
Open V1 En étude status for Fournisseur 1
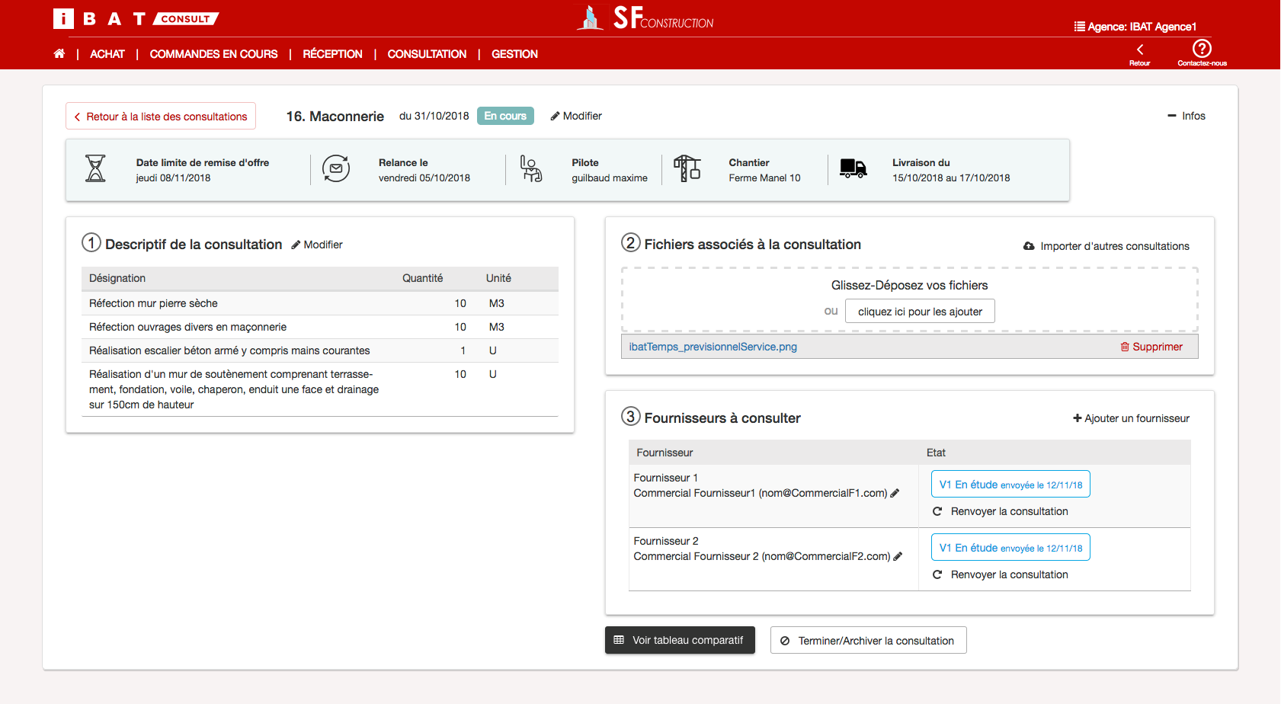pyautogui.click(x=1010, y=485)
